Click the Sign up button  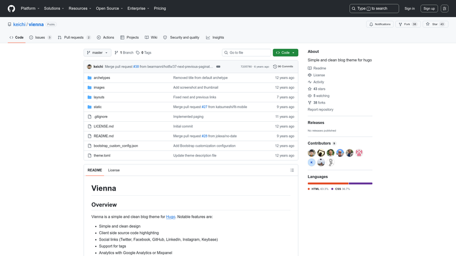pyautogui.click(x=429, y=9)
